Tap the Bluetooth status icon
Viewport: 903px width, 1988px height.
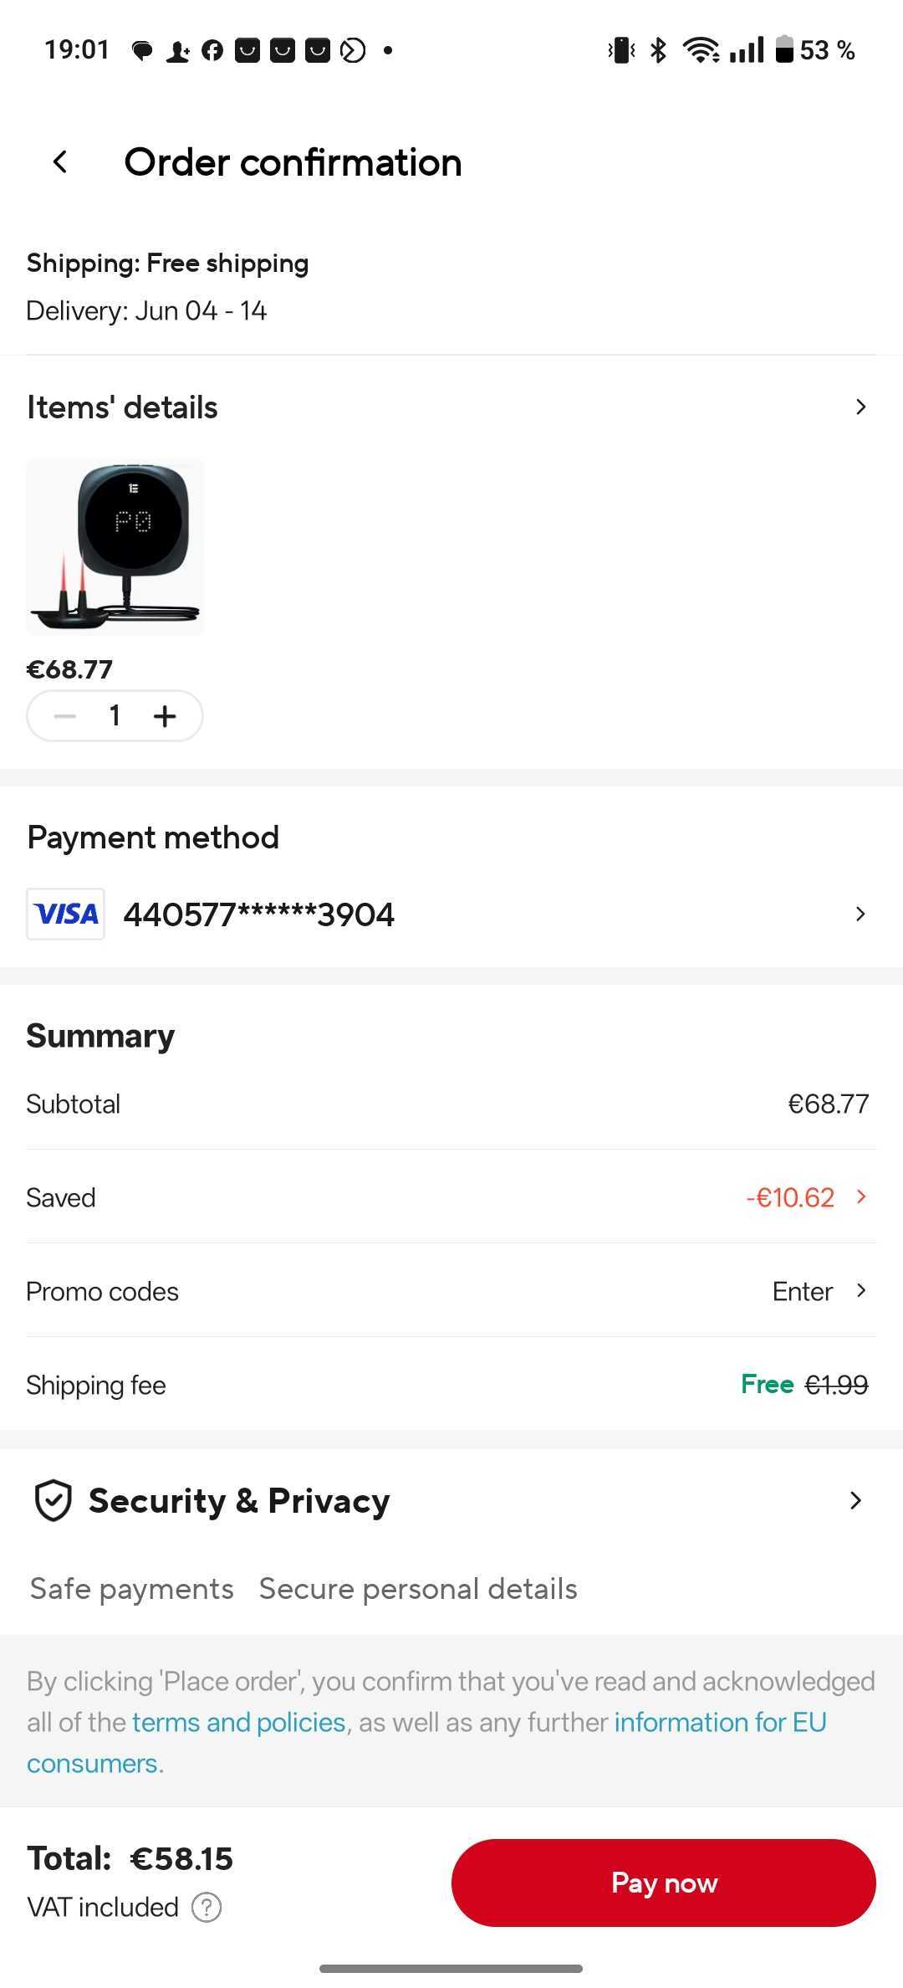[659, 50]
